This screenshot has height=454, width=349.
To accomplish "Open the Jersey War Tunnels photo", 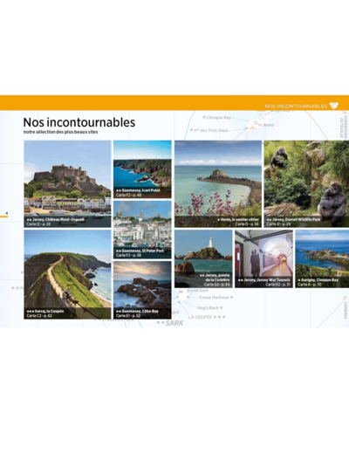I will click(x=263, y=258).
